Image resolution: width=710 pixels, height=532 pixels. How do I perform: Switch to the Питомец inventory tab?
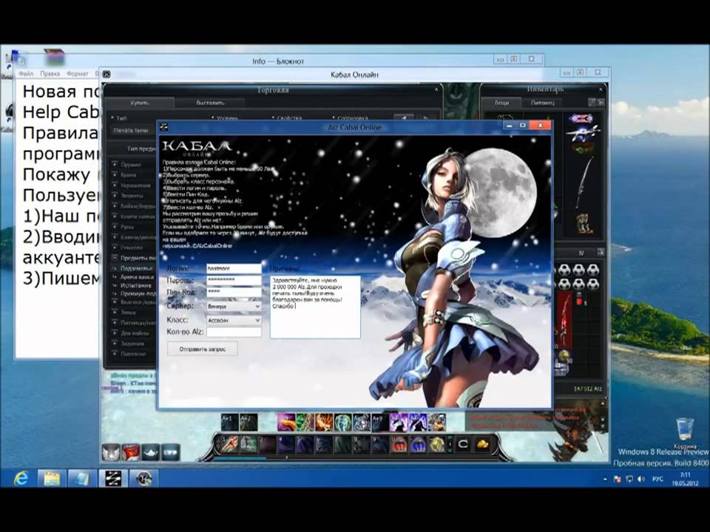click(542, 103)
